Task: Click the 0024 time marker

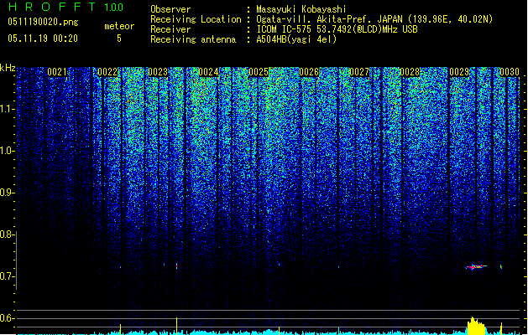Action: [208, 72]
